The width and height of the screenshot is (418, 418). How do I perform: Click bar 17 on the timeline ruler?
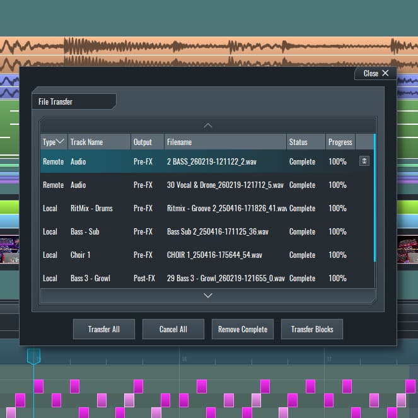pos(329,359)
